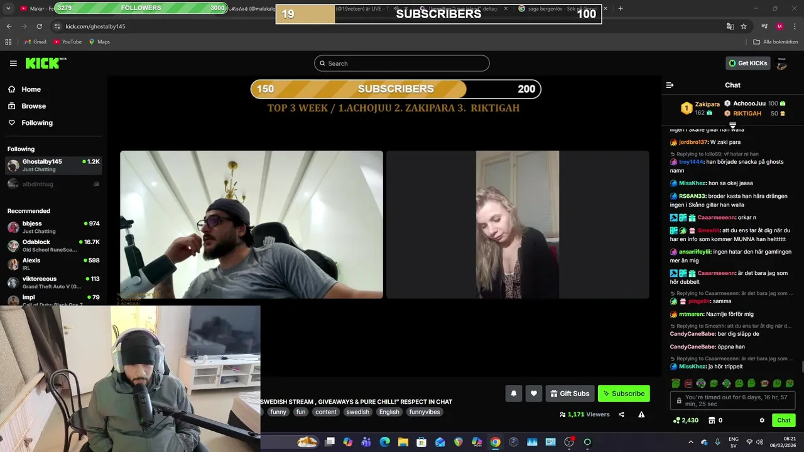The width and height of the screenshot is (804, 452).
Task: Select the 'swedish' stream tag
Action: point(357,412)
